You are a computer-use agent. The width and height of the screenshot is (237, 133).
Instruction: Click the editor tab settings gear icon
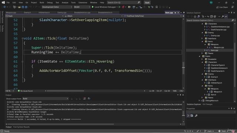point(184,13)
